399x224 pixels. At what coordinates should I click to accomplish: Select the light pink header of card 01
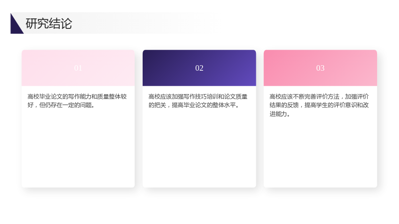click(78, 68)
